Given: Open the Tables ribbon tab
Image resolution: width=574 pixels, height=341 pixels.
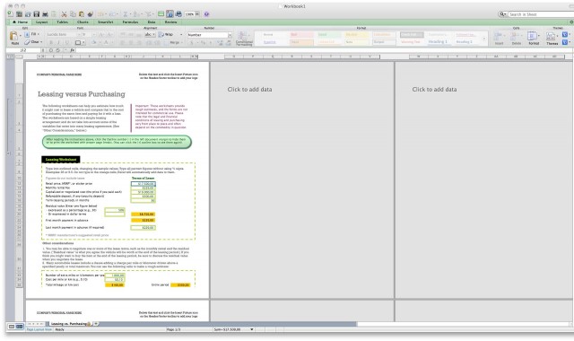Looking at the screenshot, I should pos(62,22).
